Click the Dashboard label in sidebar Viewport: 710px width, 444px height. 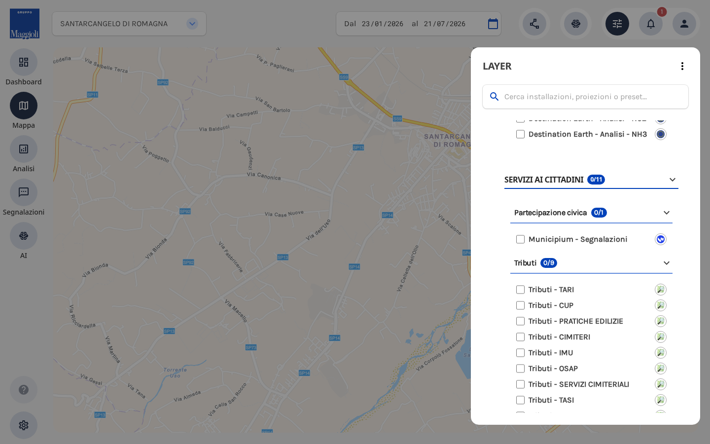24,82
